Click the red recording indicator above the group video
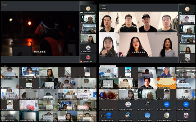 pyautogui.click(x=101, y=5)
